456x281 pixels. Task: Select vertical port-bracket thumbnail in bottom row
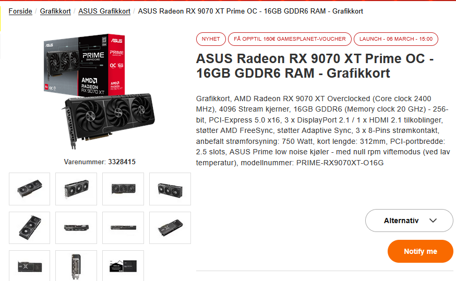coord(76,265)
